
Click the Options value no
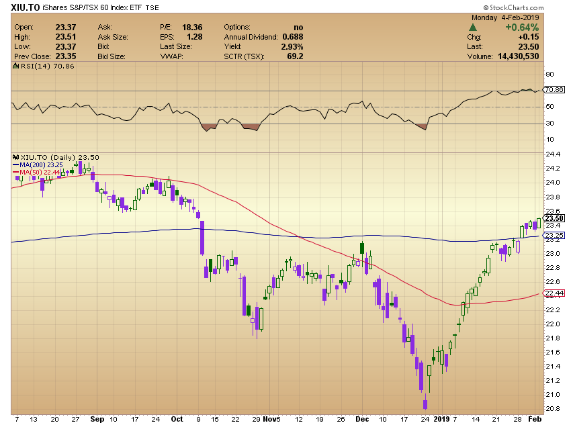point(298,28)
